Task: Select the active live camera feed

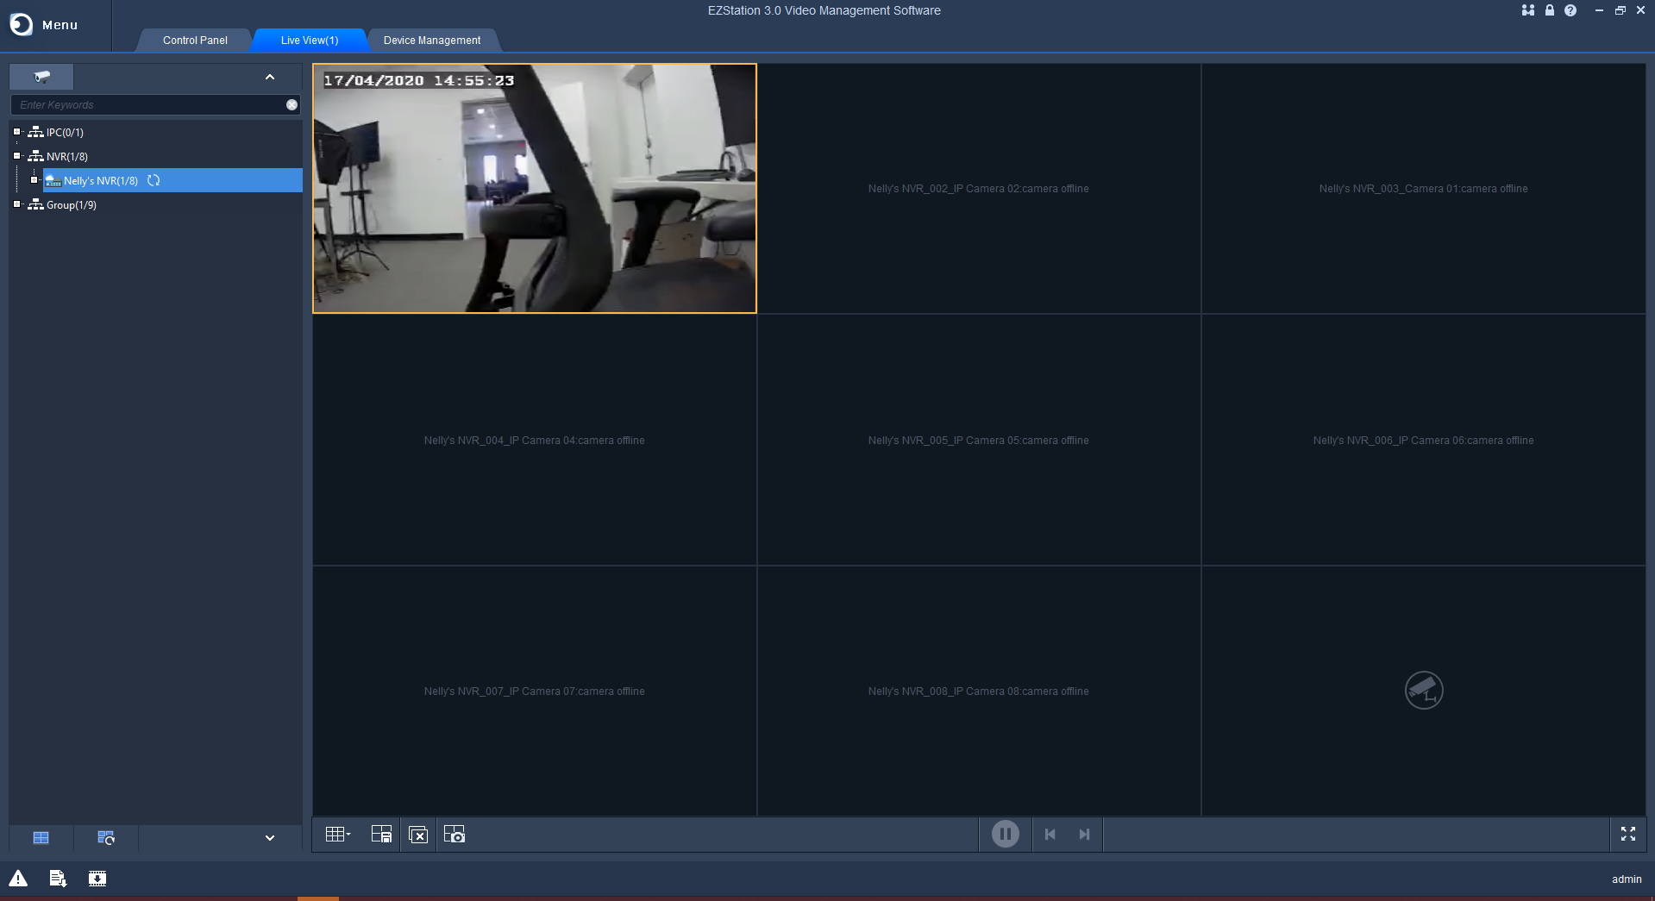Action: (534, 188)
